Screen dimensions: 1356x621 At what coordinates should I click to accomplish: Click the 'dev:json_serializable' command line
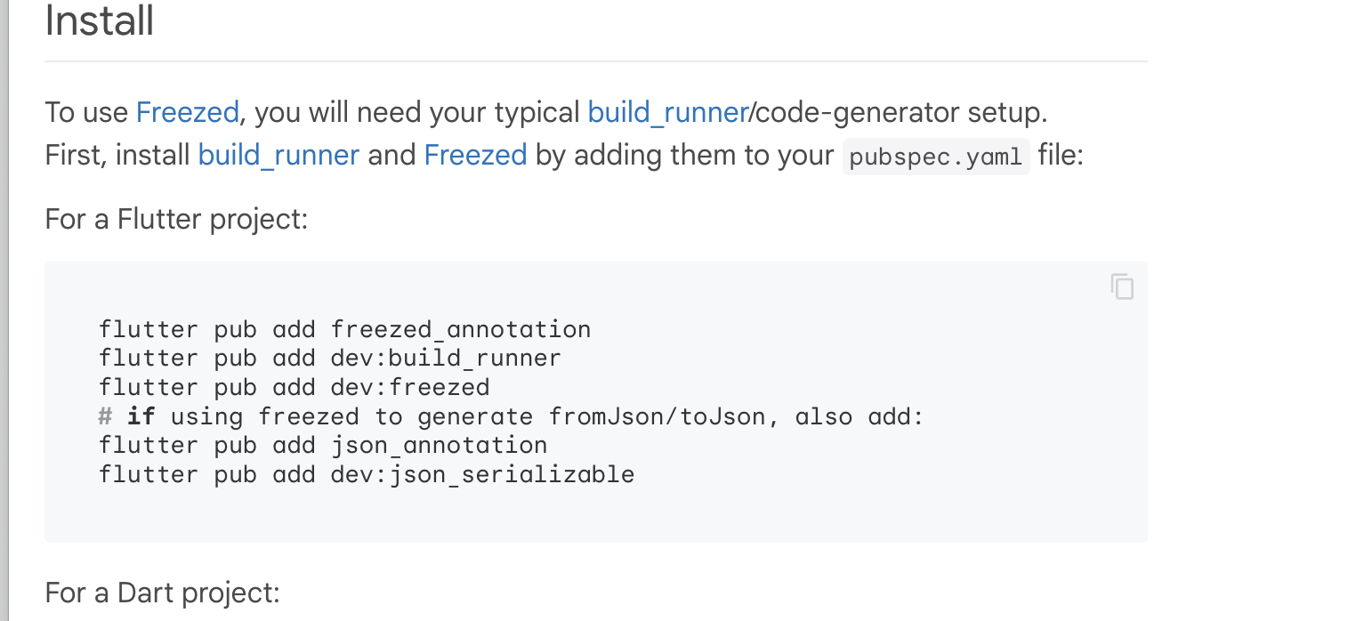click(x=367, y=473)
